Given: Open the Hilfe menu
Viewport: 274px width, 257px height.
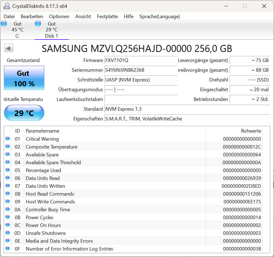Looking at the screenshot, I should pos(128,17).
